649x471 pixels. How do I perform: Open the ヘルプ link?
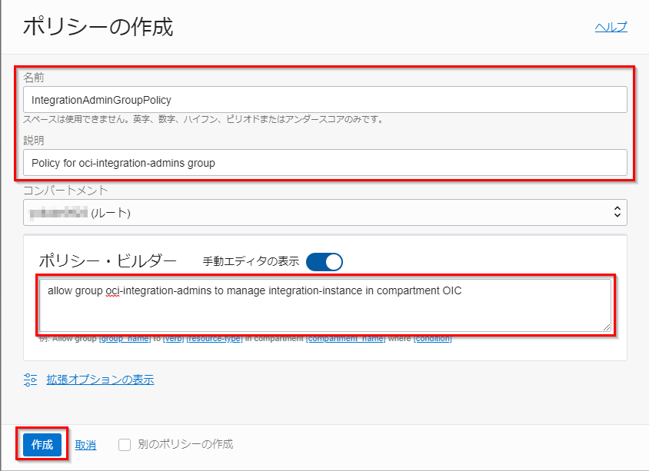point(611,27)
